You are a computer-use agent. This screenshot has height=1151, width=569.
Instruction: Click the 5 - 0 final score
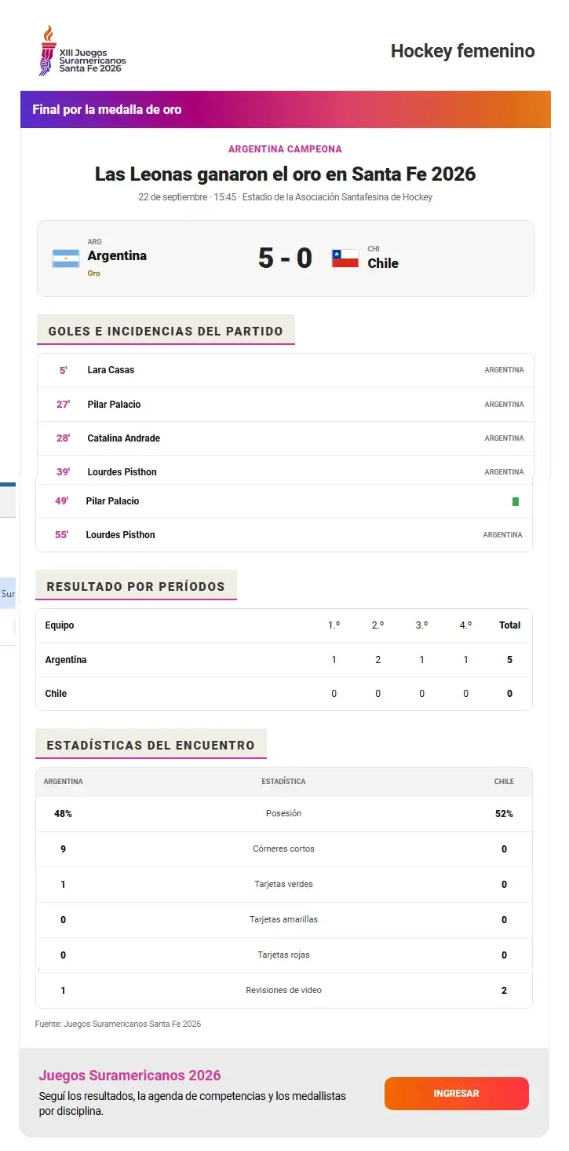pos(286,258)
